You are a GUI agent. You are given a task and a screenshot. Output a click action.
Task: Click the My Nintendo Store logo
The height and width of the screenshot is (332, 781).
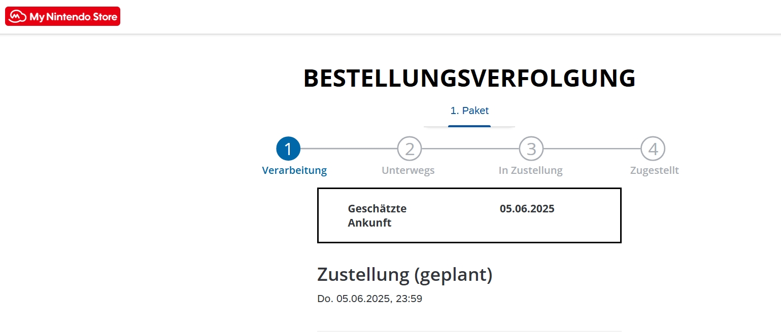pos(62,16)
